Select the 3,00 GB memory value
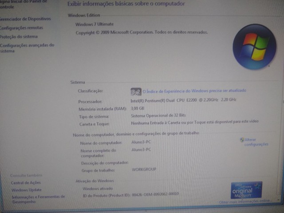The width and height of the screenshot is (284, 213). (138, 108)
